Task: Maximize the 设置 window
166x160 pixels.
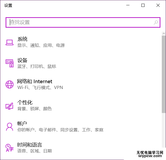Action: tap(143, 5)
